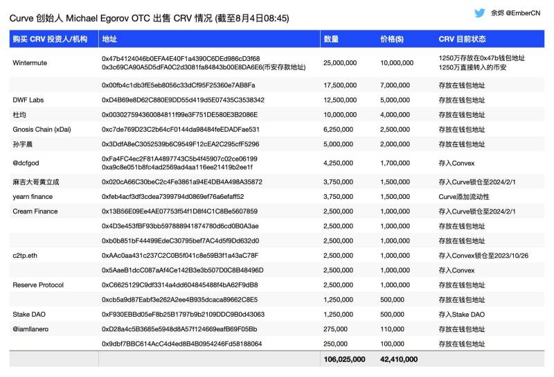Click the 4,000,000 price cell
Image resolution: width=554 pixels, height=377 pixels.
(395, 115)
